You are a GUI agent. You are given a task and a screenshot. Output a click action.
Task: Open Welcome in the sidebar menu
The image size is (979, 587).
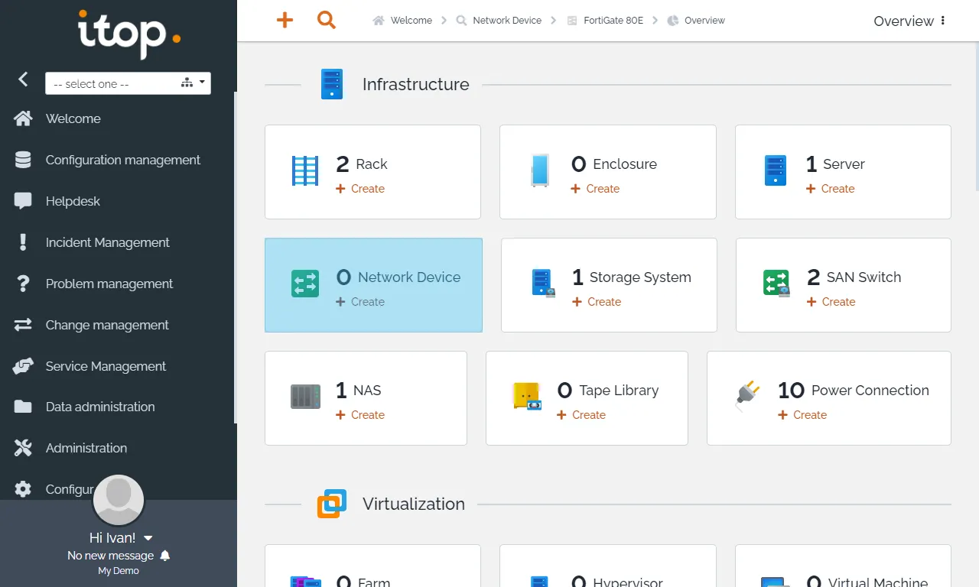click(x=73, y=118)
